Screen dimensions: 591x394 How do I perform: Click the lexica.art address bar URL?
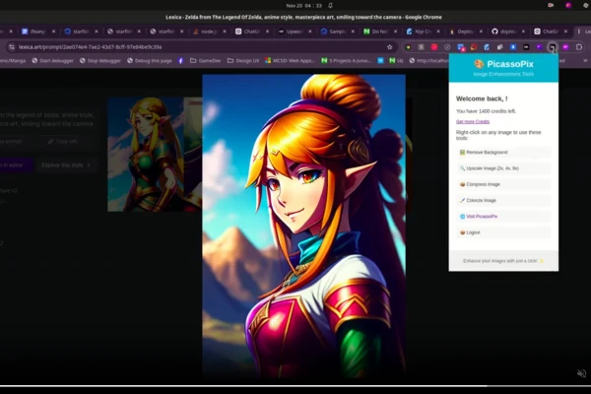tap(90, 47)
